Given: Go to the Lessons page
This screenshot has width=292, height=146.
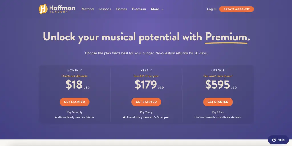Looking at the screenshot, I should [105, 9].
